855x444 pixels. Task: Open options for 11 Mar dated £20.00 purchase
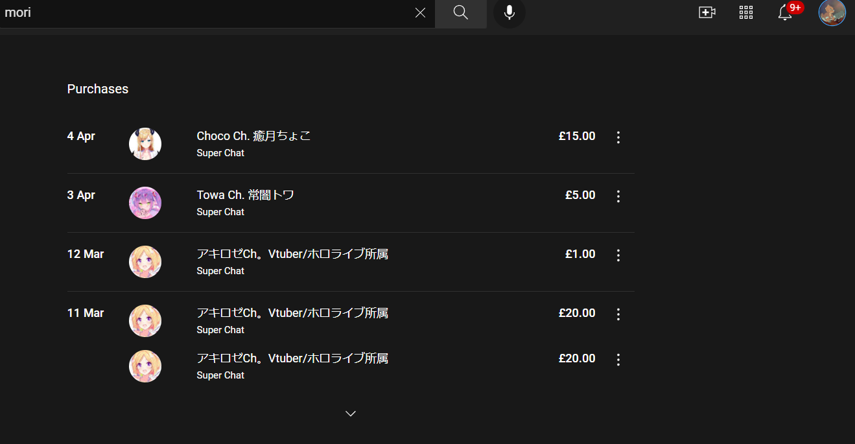point(618,314)
